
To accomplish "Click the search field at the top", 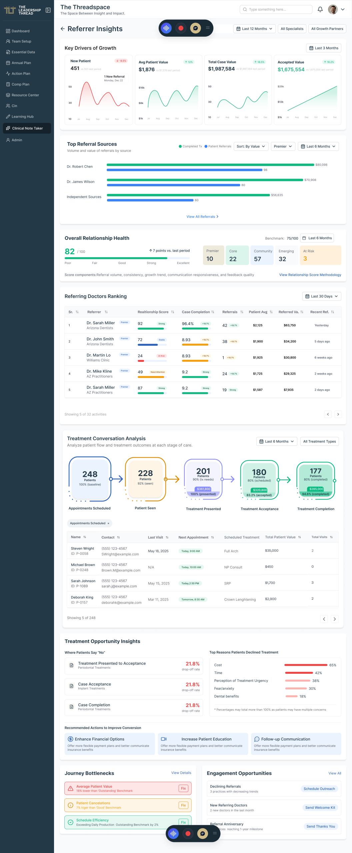I will [x=276, y=9].
